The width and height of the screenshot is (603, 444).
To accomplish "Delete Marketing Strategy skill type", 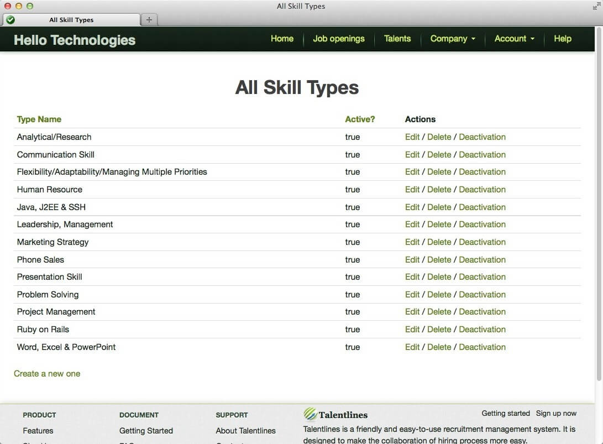I will (x=439, y=242).
